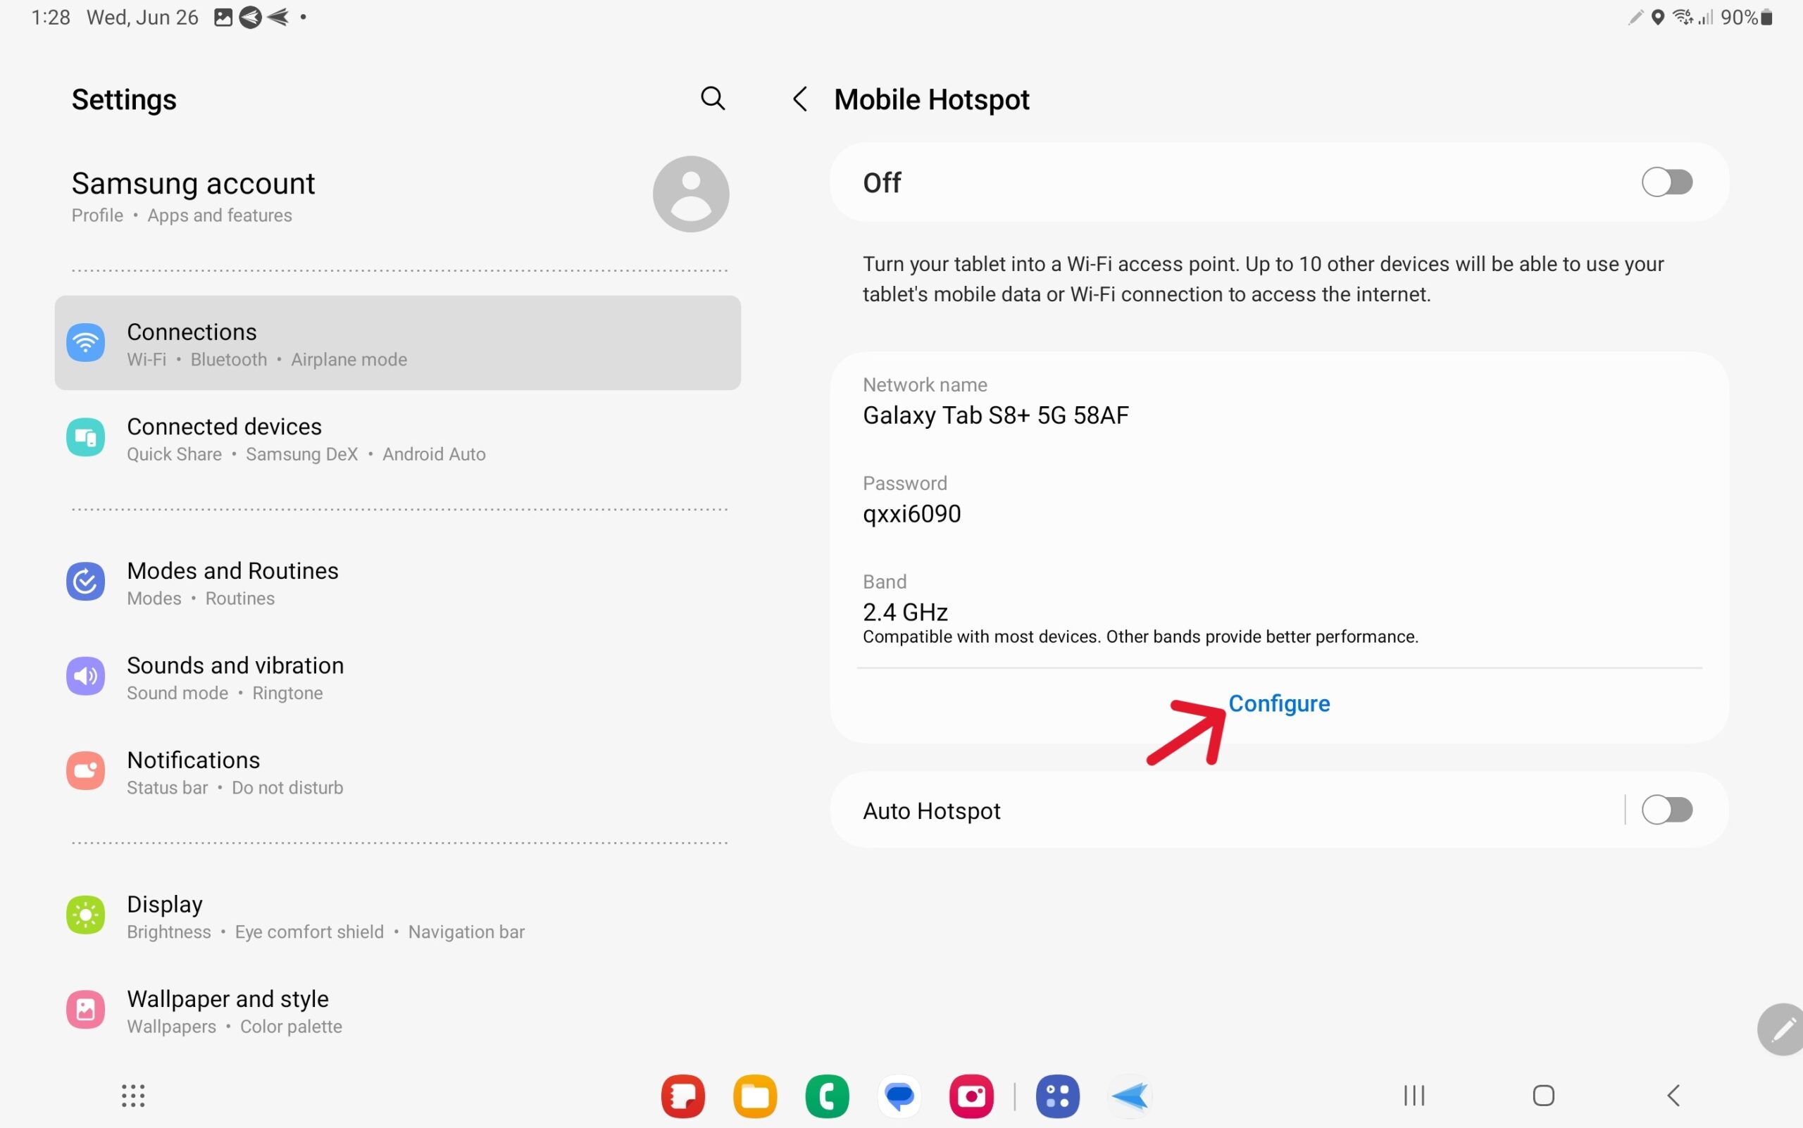This screenshot has height=1128, width=1803.
Task: Open the app drawer grid icon
Action: tap(133, 1095)
